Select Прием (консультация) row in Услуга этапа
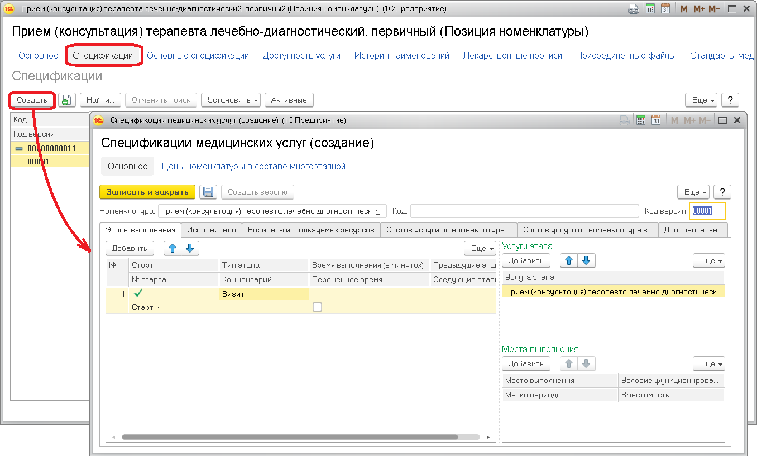The width and height of the screenshot is (757, 456). [613, 291]
